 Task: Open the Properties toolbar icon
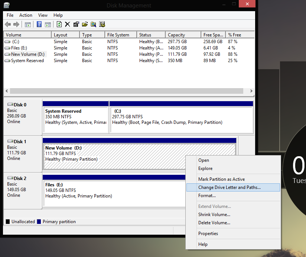pos(76,24)
